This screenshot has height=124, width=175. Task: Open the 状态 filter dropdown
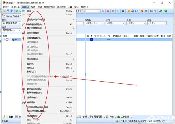tap(115, 24)
